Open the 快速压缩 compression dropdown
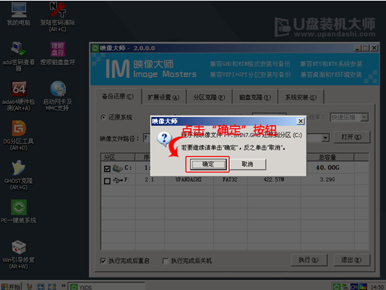The height and width of the screenshot is (290, 386). click(364, 118)
